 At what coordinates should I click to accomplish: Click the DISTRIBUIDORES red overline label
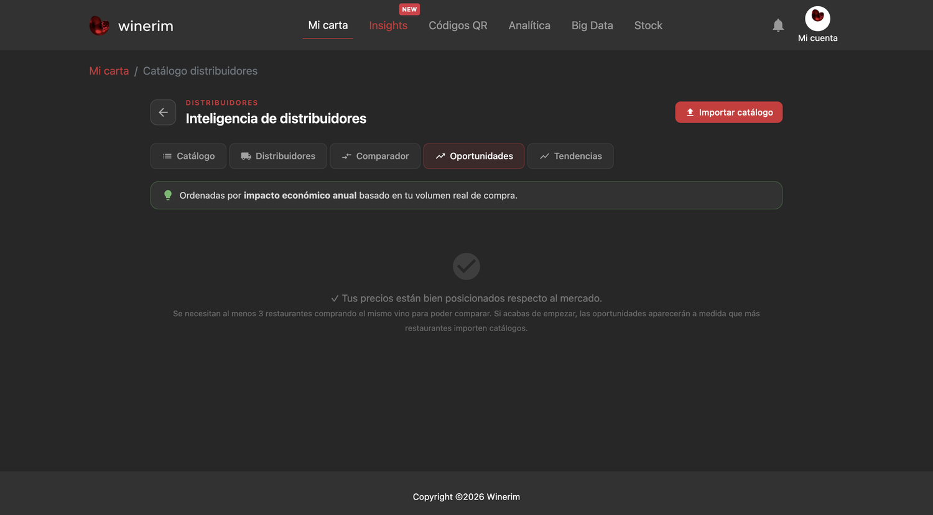(x=221, y=103)
